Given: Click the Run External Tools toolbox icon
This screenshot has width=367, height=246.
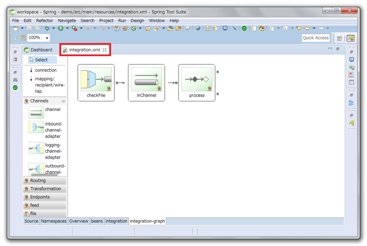Looking at the screenshot, I should coord(75,28).
